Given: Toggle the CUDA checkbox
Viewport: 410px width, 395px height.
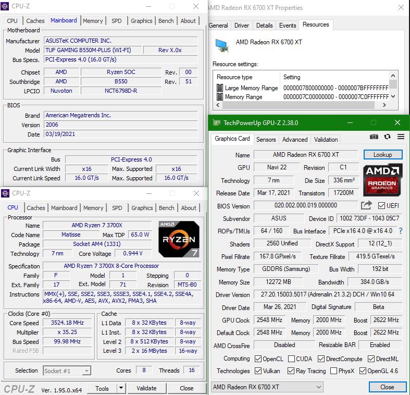Looking at the screenshot, I should 291,359.
